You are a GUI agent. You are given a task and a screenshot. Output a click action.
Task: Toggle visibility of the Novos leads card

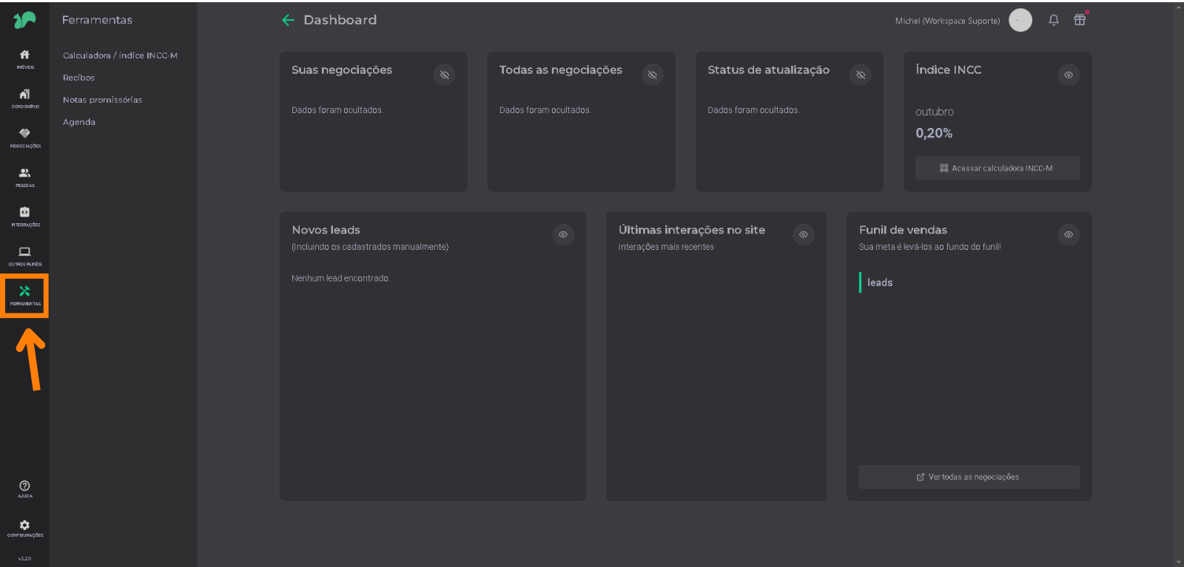pos(563,234)
